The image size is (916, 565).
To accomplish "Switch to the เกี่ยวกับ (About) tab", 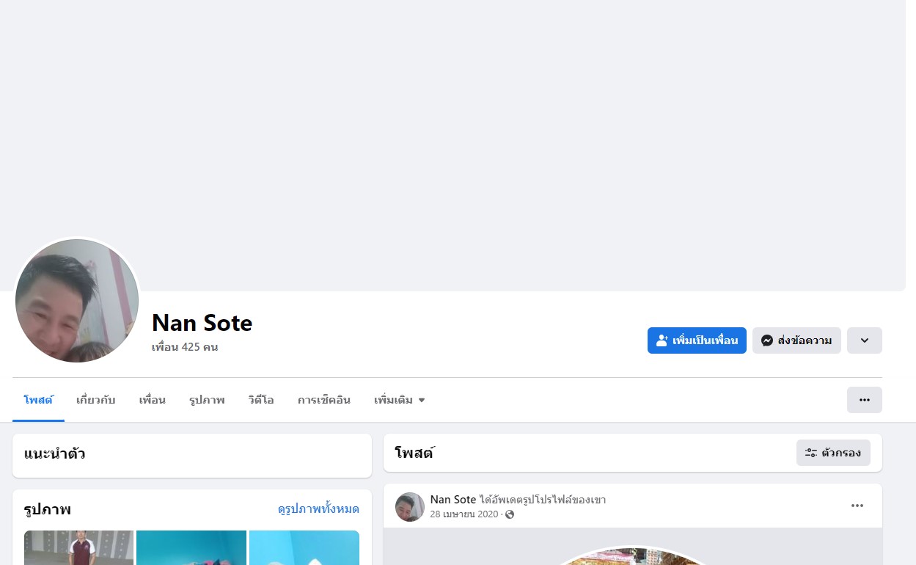I will pyautogui.click(x=96, y=400).
